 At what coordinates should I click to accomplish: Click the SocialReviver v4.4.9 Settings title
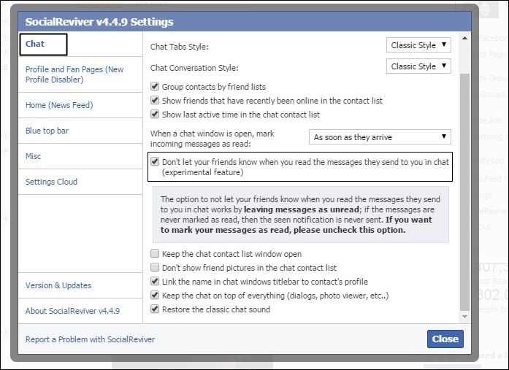click(99, 22)
